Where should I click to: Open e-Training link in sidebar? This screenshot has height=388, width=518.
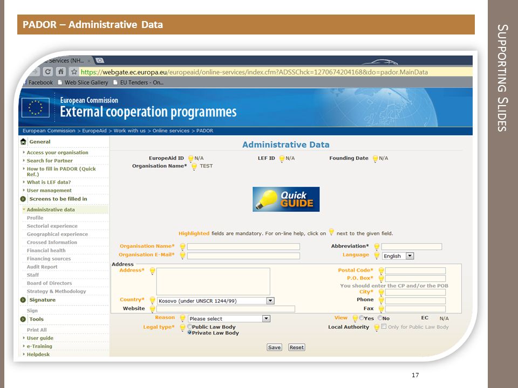(39, 346)
